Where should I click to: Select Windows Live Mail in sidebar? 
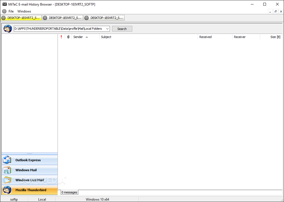(x=30, y=180)
